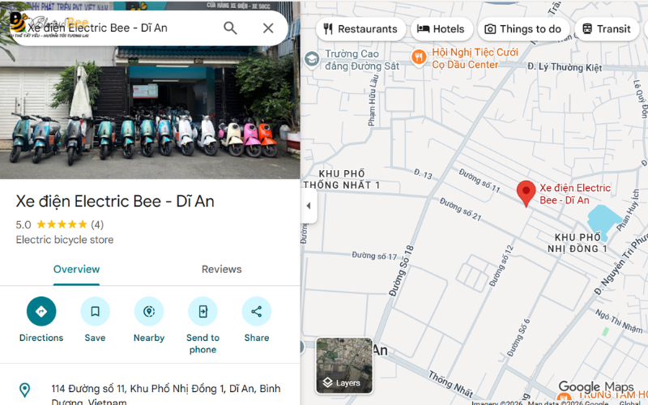The height and width of the screenshot is (405, 648).
Task: Switch to the Reviews tab
Action: (x=221, y=270)
